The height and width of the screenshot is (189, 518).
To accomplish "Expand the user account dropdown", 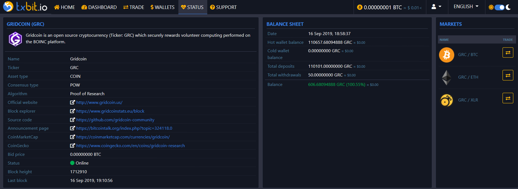I will click(x=437, y=7).
